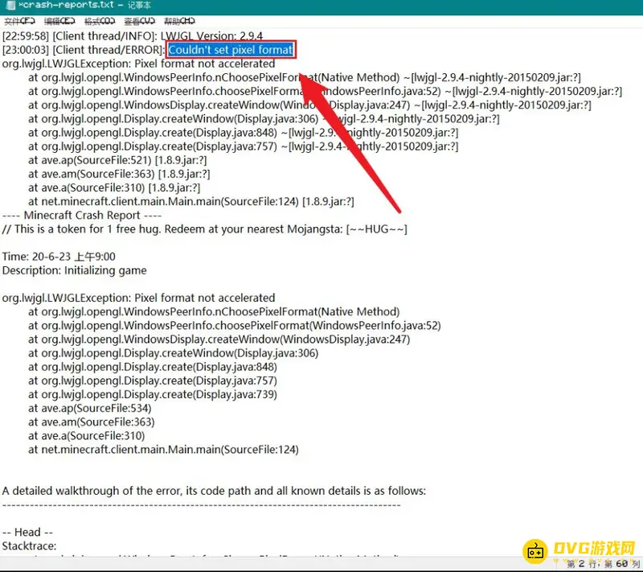Viewport: 643px width, 572px height.
Task: Click the highlighted "Couldn't set pixel format" text
Action: coord(231,50)
